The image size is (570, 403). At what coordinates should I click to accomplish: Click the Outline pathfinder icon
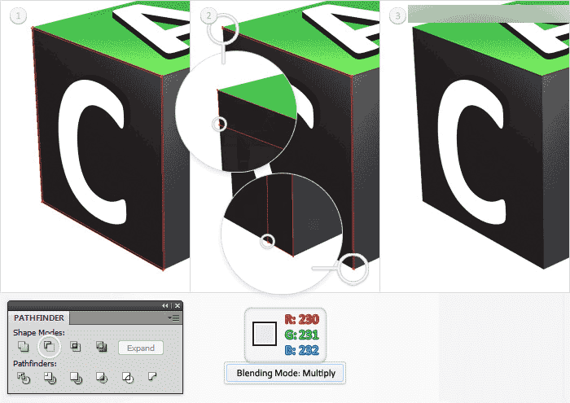pyautogui.click(x=128, y=378)
